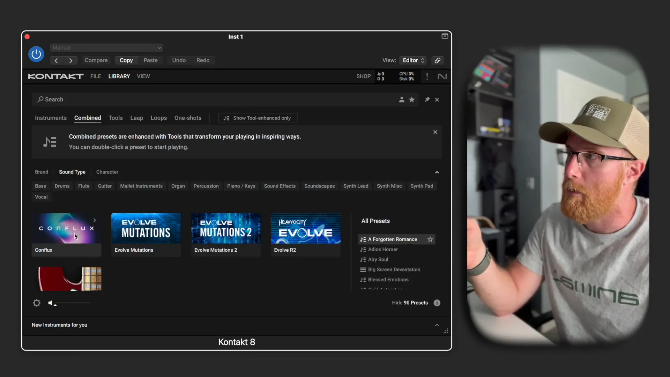This screenshot has height=377, width=670.
Task: Select the Brand filter category
Action: click(42, 172)
